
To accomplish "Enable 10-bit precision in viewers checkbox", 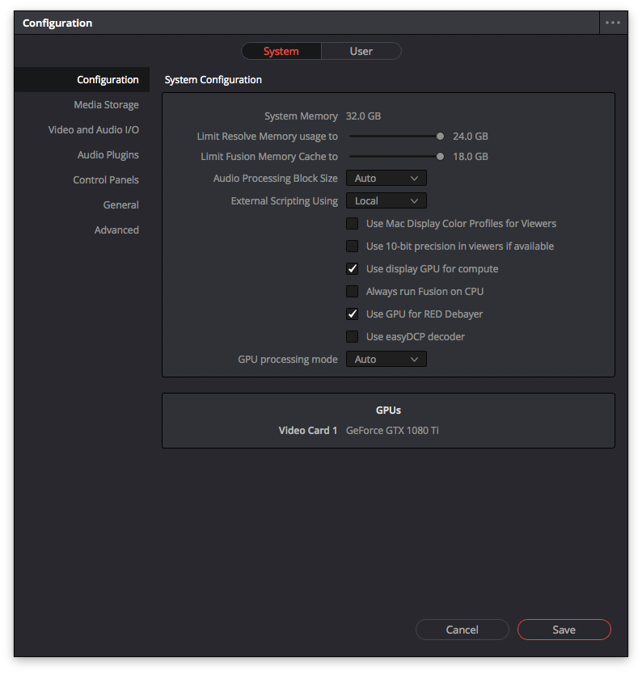I will pos(353,246).
